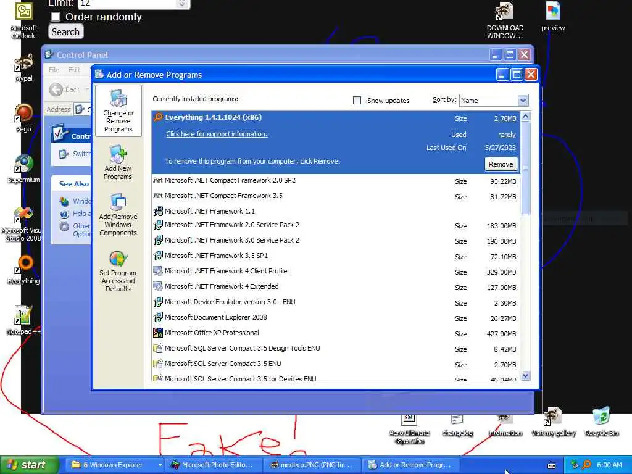The height and width of the screenshot is (474, 632).
Task: Switch to Add or Remove Programs taskbar item
Action: (x=410, y=465)
